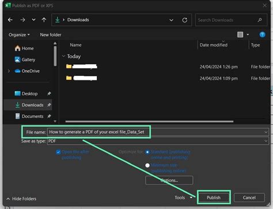This screenshot has height=209, width=273.
Task: Sort by the Type column header
Action: click(x=255, y=45)
